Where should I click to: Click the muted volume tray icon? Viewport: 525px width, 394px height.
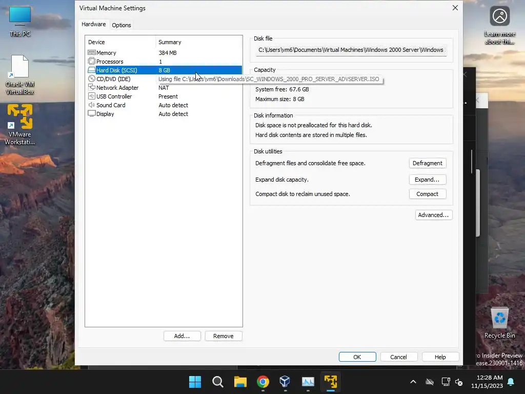(x=459, y=382)
